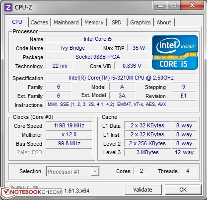Switch to the Caches tab
The height and width of the screenshot is (200, 207).
(x=39, y=22)
